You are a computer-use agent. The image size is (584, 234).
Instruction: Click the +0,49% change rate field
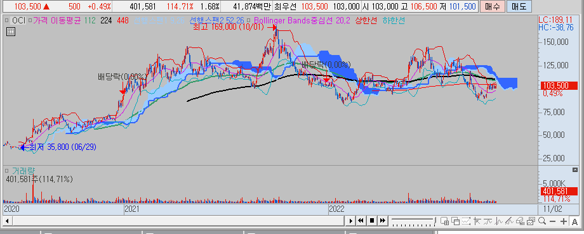tap(99, 6)
